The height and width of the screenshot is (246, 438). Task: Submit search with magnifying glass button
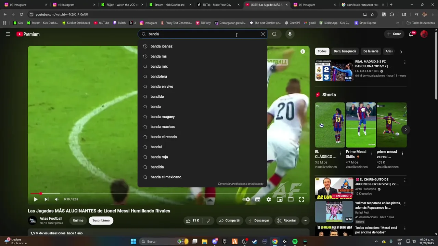coord(274,34)
